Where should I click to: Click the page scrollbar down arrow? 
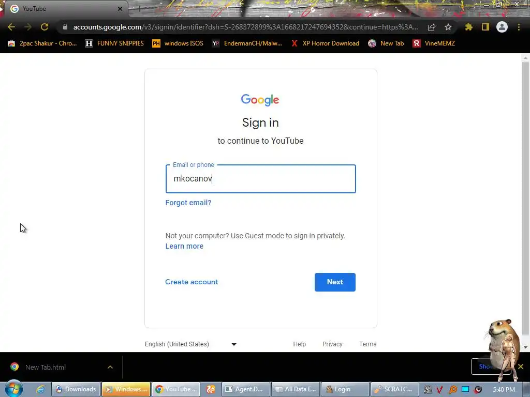pyautogui.click(x=525, y=347)
